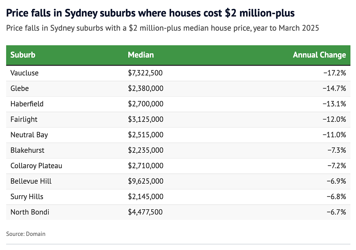Select the Vaucluse suburb cell
Image resolution: width=356 pixels, height=250 pixels.
(x=24, y=73)
